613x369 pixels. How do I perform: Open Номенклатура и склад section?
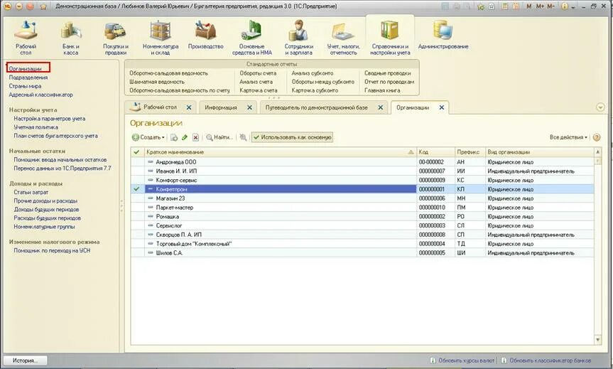[x=161, y=38]
